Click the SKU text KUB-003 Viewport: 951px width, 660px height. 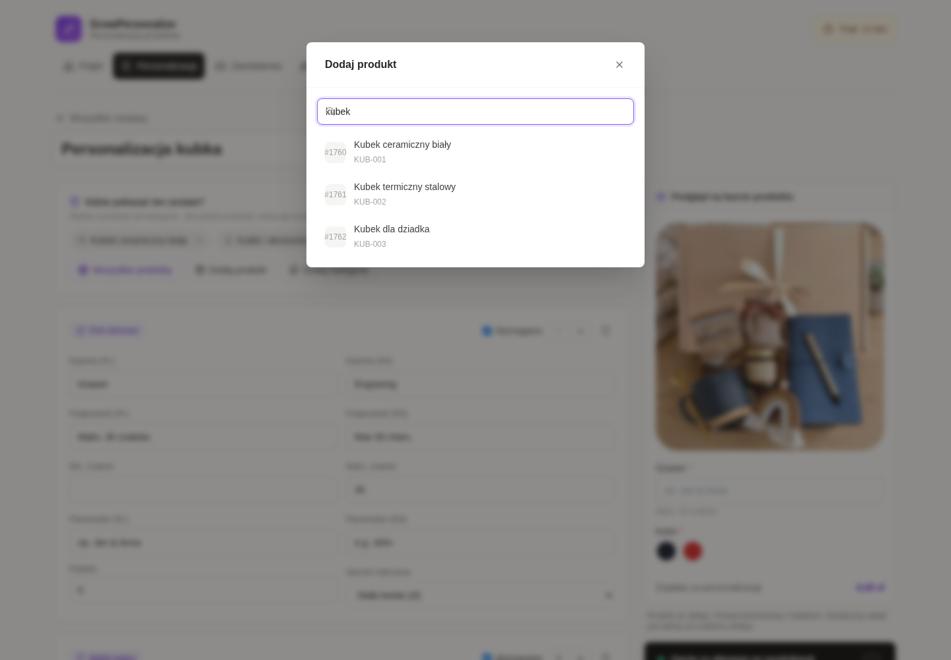coord(370,244)
